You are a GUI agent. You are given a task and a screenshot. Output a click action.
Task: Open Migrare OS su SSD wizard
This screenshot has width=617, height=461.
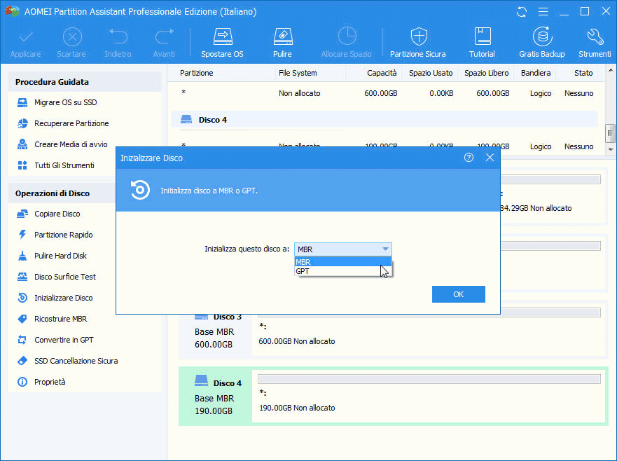pyautogui.click(x=65, y=103)
